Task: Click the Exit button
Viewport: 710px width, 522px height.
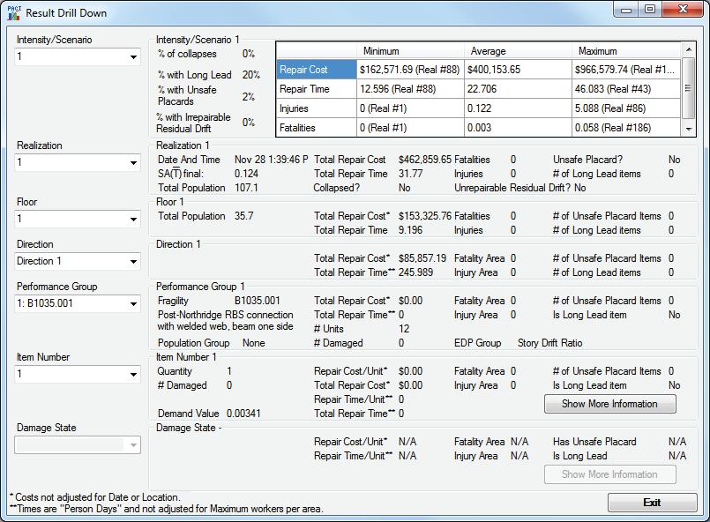Action: click(x=652, y=503)
